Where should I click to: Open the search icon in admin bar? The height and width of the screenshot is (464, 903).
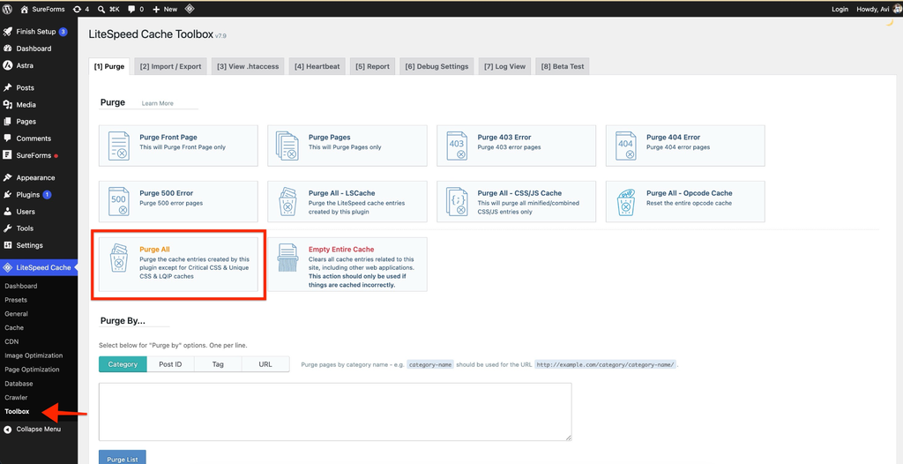(101, 9)
